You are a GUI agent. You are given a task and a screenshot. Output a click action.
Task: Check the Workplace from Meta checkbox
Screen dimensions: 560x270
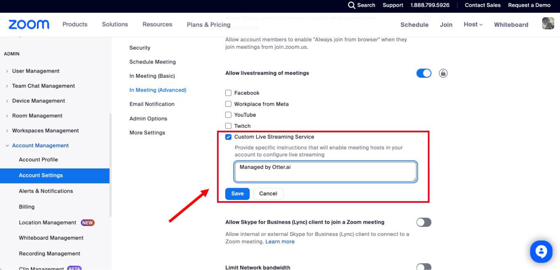[x=229, y=104]
